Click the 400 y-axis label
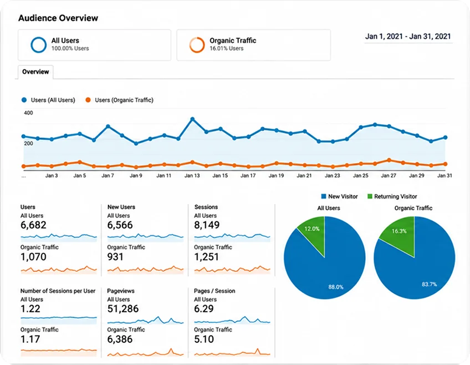The height and width of the screenshot is (365, 470). coord(28,113)
